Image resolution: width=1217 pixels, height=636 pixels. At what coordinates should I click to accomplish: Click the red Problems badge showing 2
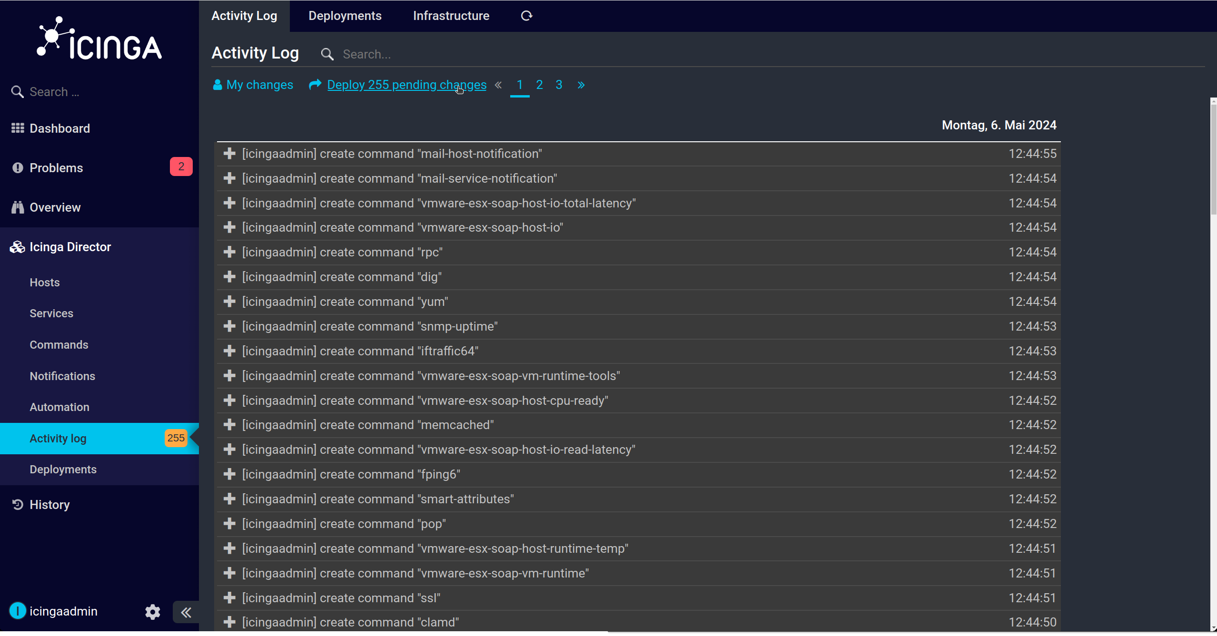[181, 166]
